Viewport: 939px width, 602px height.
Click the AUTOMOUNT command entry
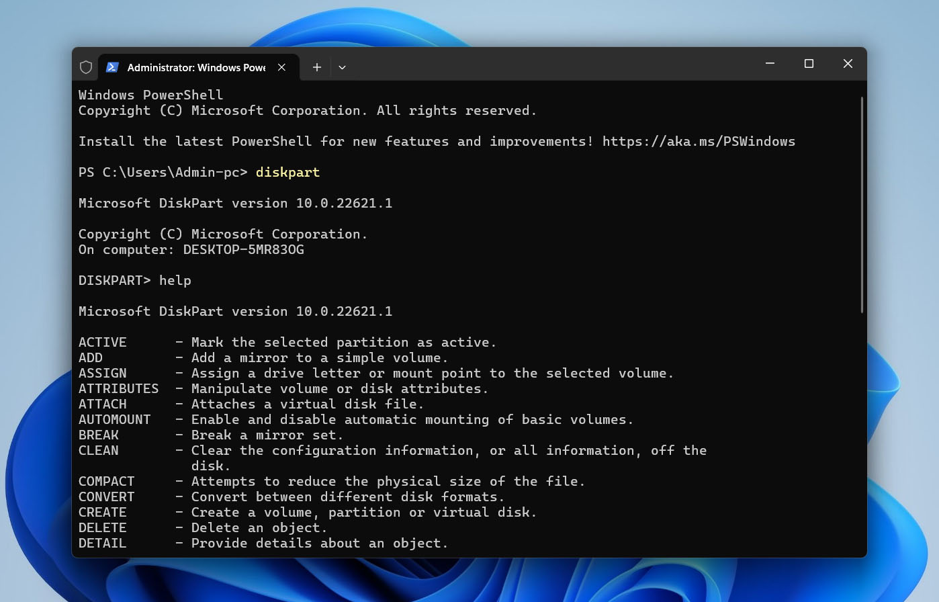click(x=115, y=419)
